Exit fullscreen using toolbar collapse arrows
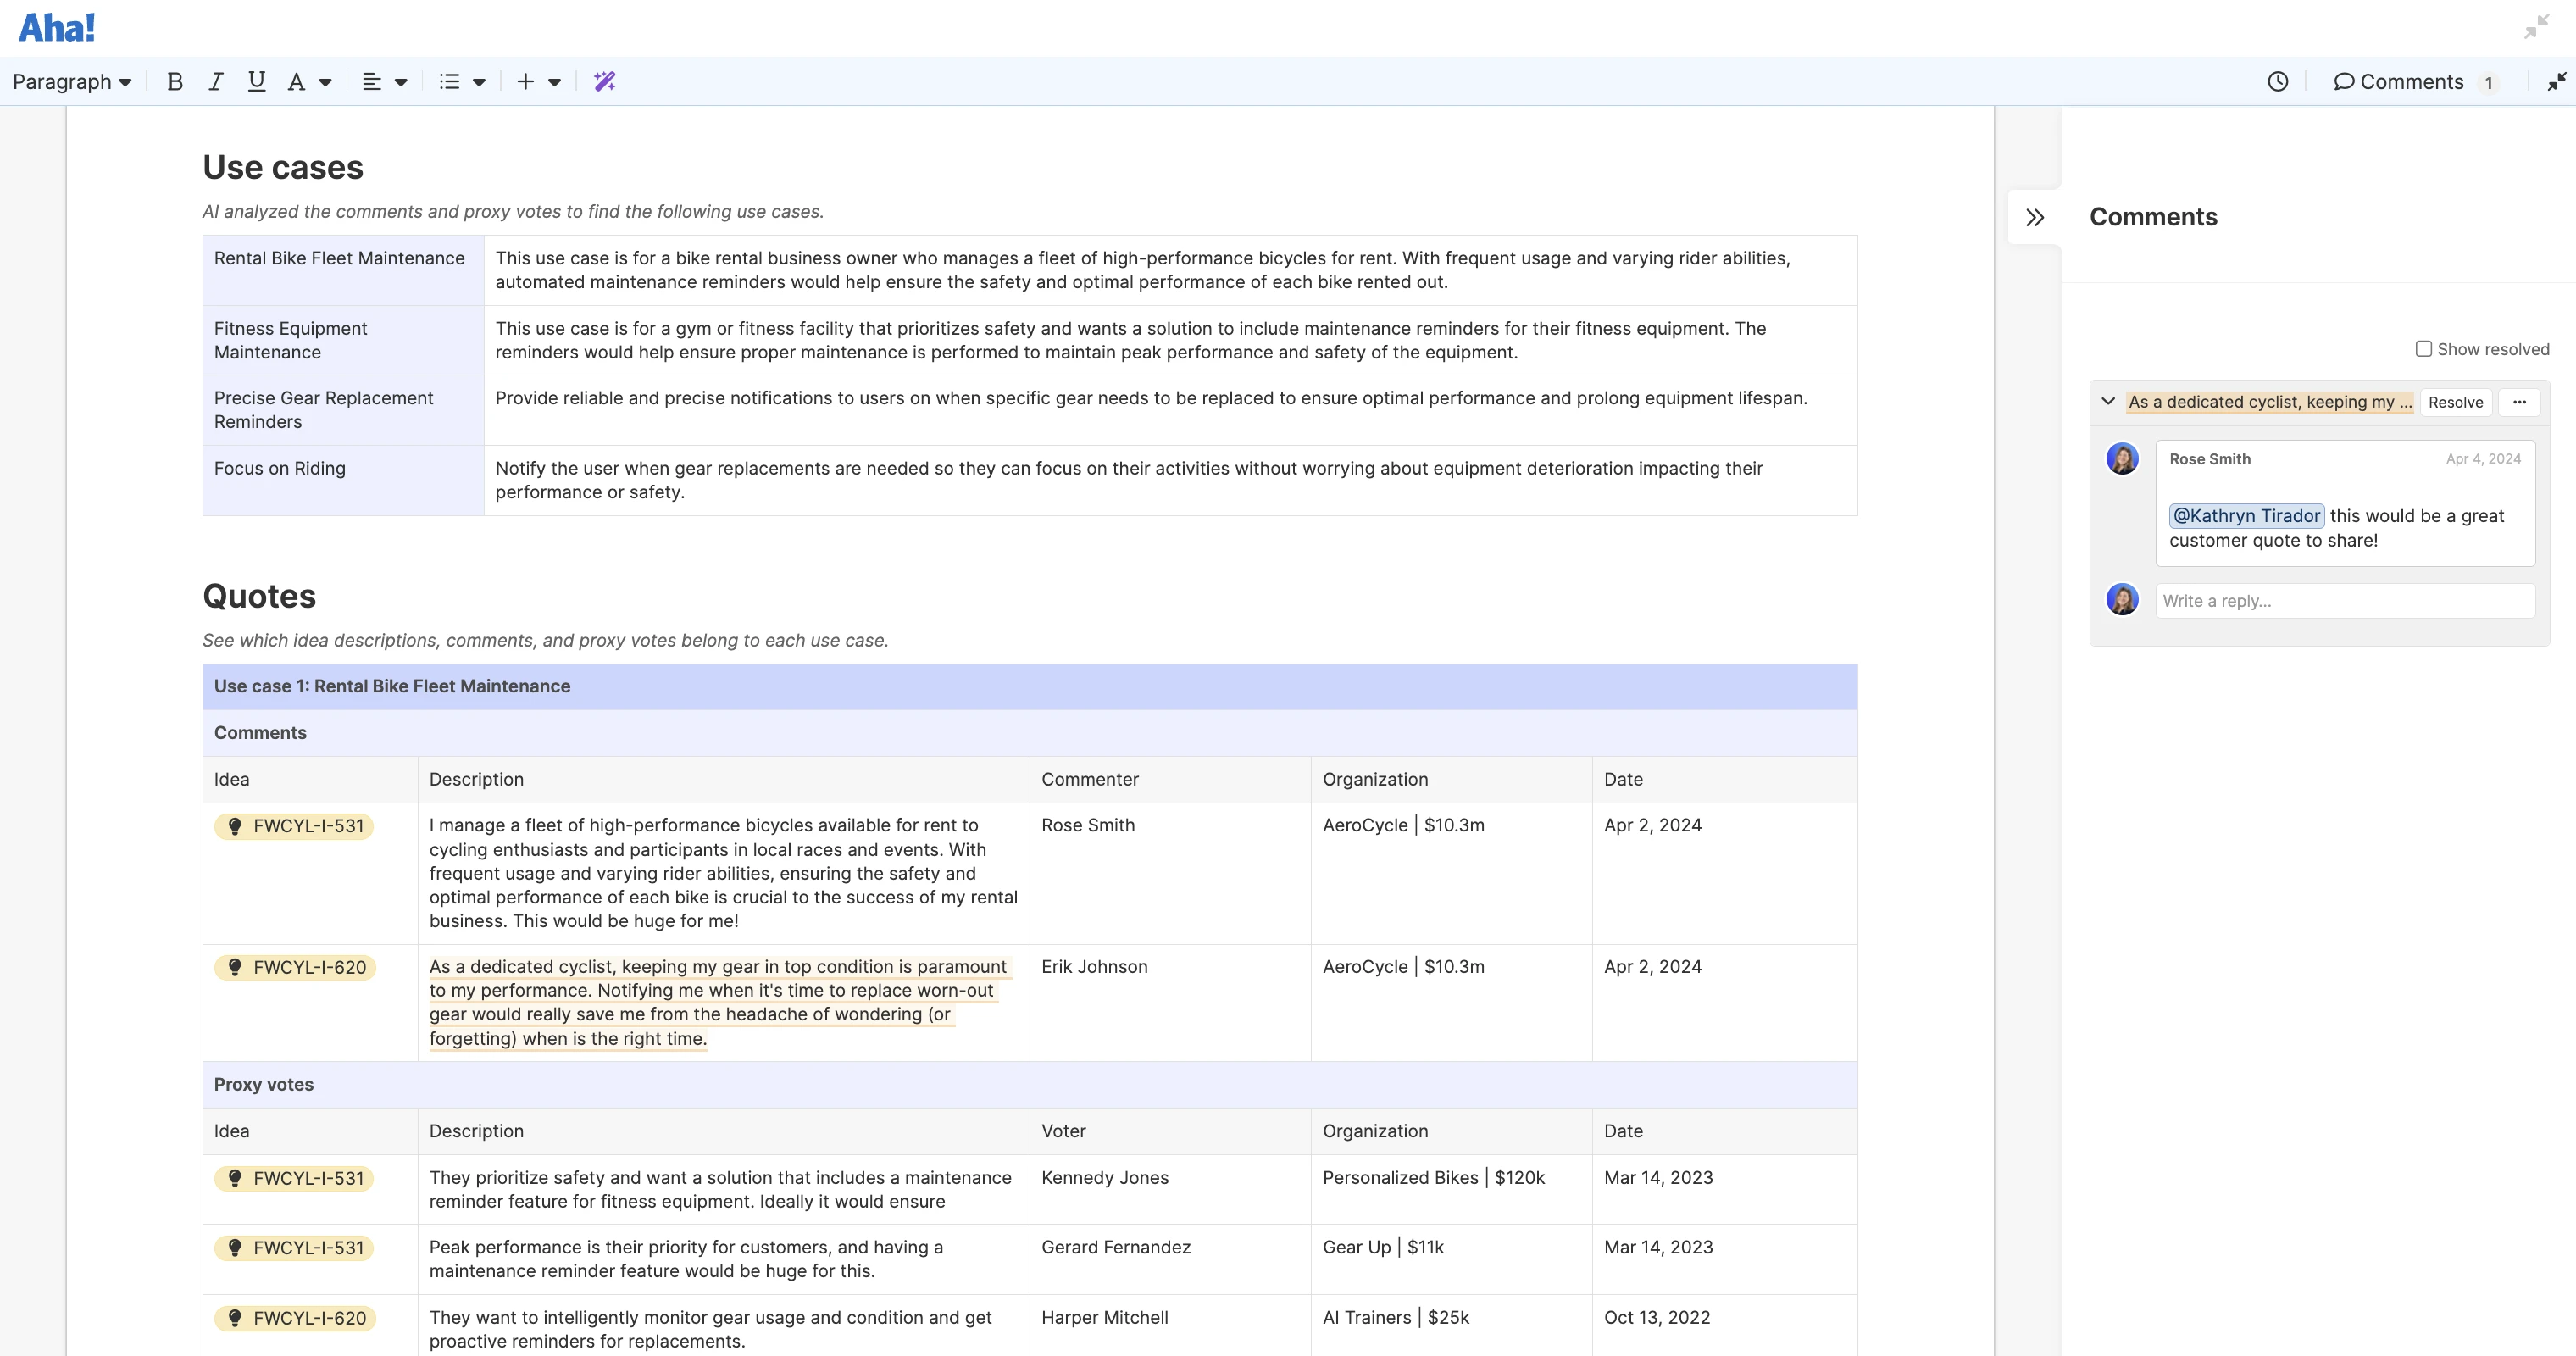Viewport: 2576px width, 1356px height. click(x=2556, y=82)
